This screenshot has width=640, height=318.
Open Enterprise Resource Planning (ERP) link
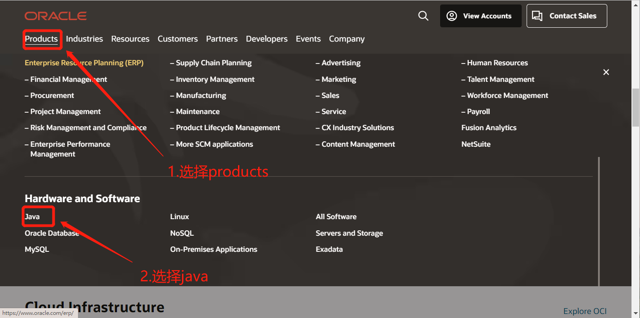[84, 63]
